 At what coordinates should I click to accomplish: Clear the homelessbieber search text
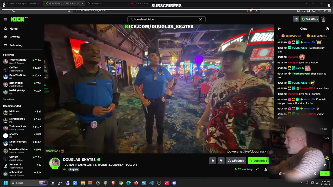[x=200, y=19]
